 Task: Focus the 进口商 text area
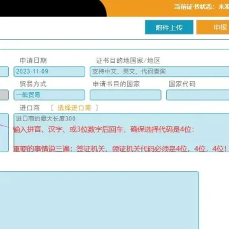coord(121,133)
